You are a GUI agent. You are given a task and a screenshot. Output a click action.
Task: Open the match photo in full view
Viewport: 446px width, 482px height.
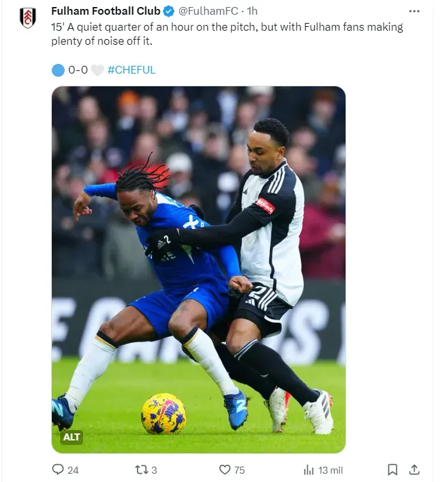pyautogui.click(x=198, y=270)
